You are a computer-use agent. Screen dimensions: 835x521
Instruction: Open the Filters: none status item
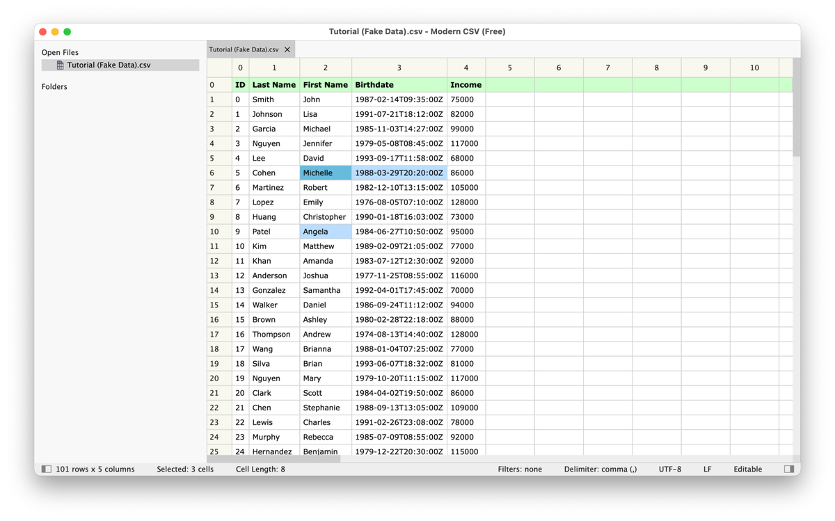click(x=520, y=469)
